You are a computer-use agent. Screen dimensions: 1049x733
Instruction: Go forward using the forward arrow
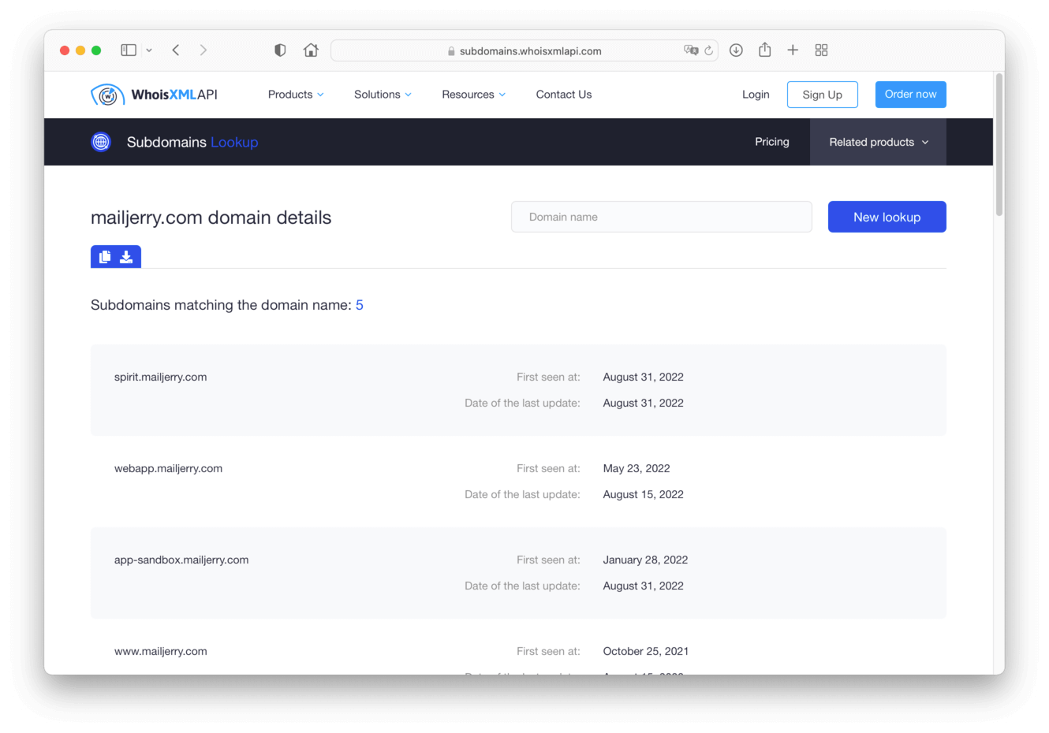pos(203,50)
